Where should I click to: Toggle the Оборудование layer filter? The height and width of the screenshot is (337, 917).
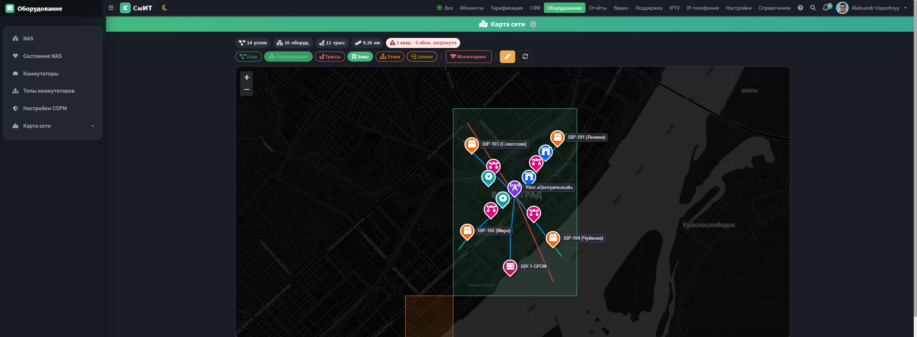tap(288, 57)
